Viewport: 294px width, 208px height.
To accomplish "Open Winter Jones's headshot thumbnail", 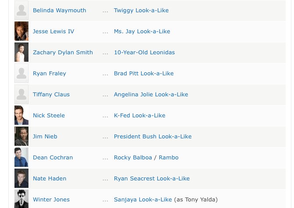I will point(21,199).
